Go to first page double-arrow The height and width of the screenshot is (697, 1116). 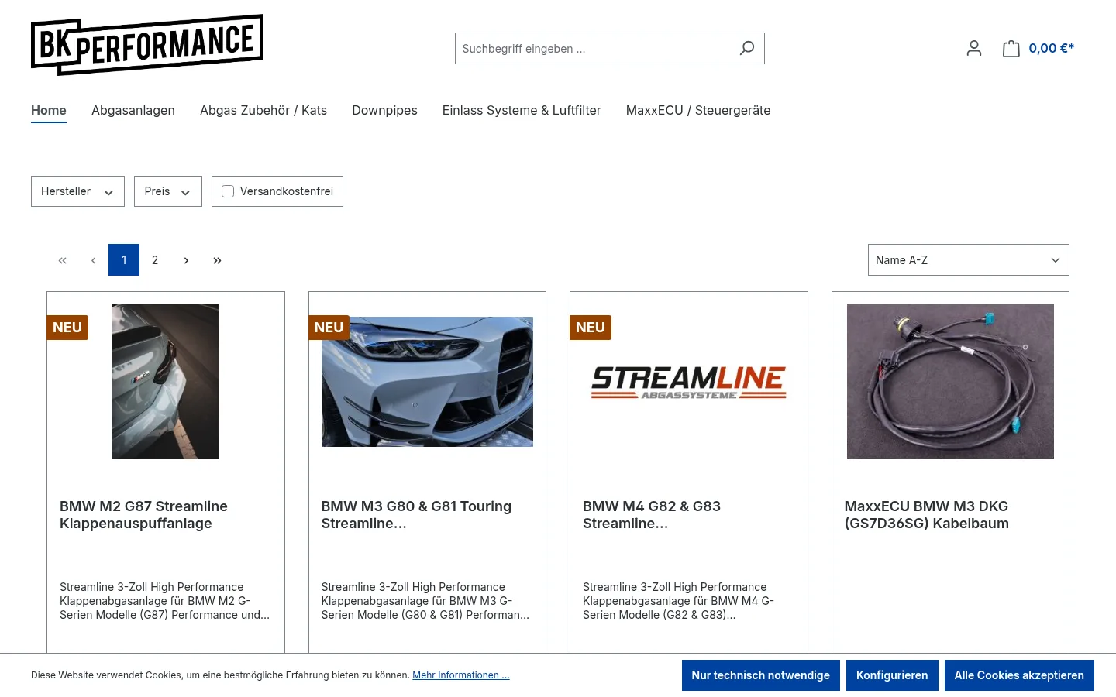(x=62, y=260)
